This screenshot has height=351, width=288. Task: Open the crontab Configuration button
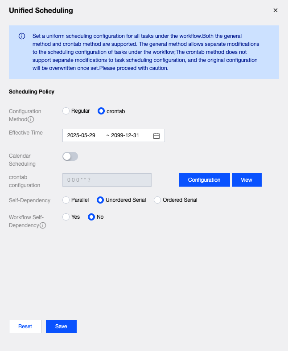204,180
